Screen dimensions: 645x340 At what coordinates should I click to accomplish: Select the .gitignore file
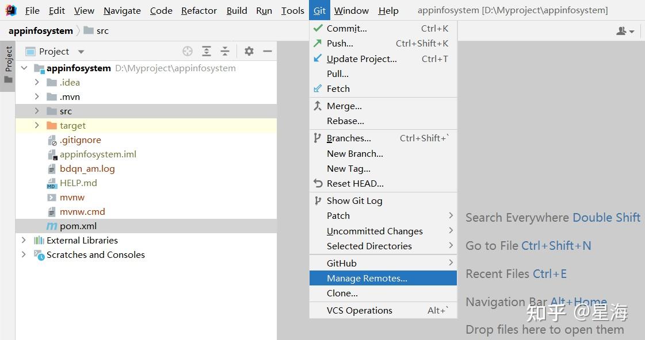pyautogui.click(x=80, y=140)
